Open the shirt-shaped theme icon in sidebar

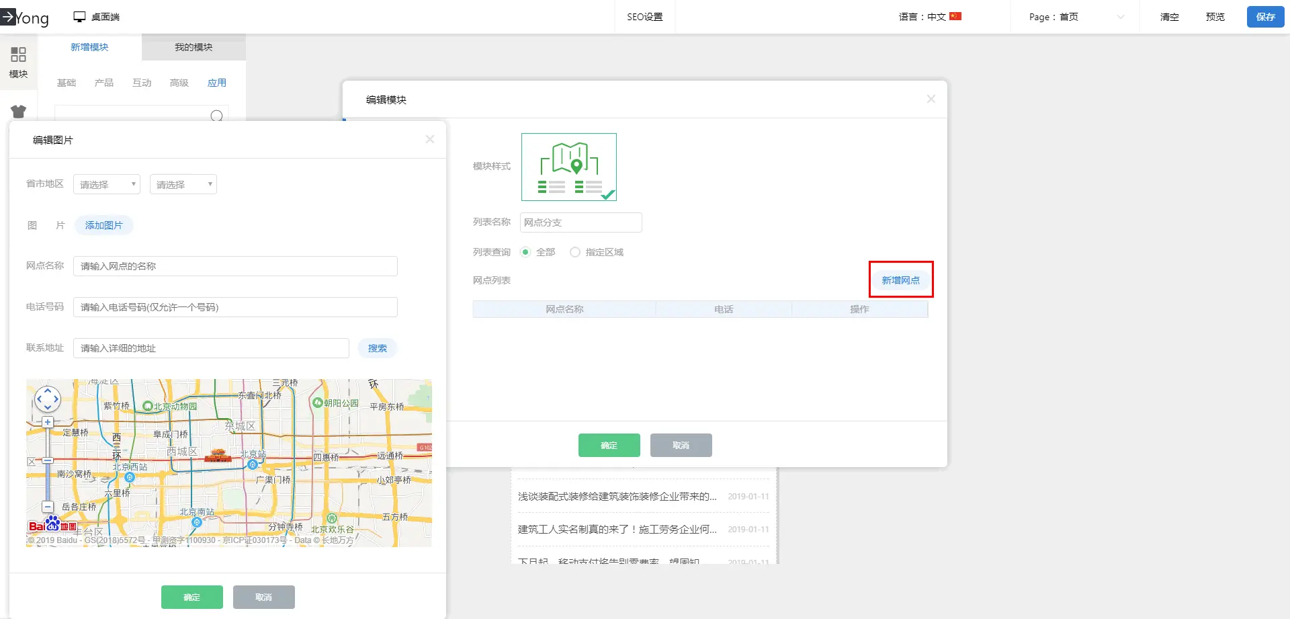(18, 112)
